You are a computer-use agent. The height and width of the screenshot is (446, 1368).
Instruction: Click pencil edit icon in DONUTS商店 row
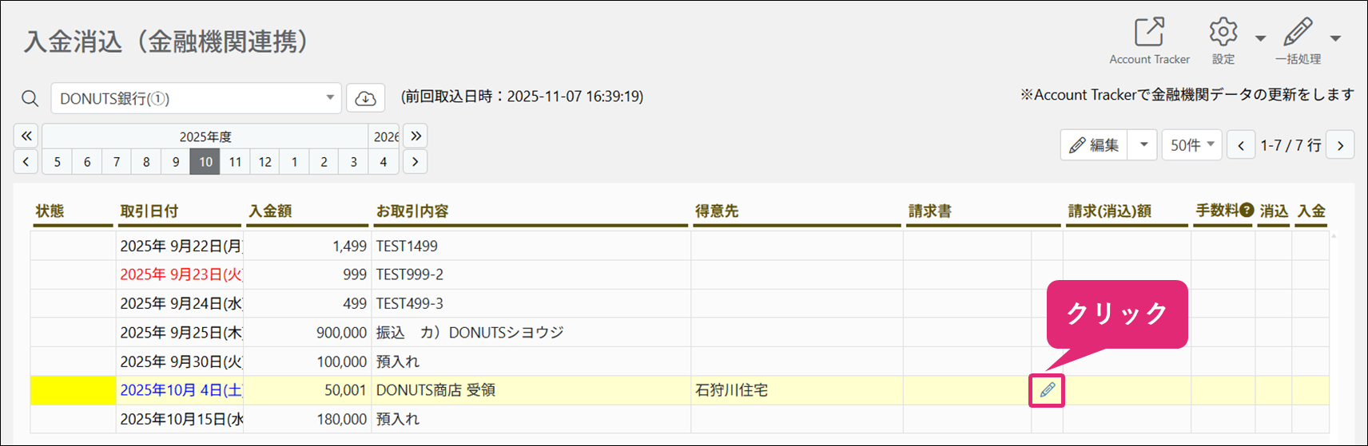(x=1047, y=390)
